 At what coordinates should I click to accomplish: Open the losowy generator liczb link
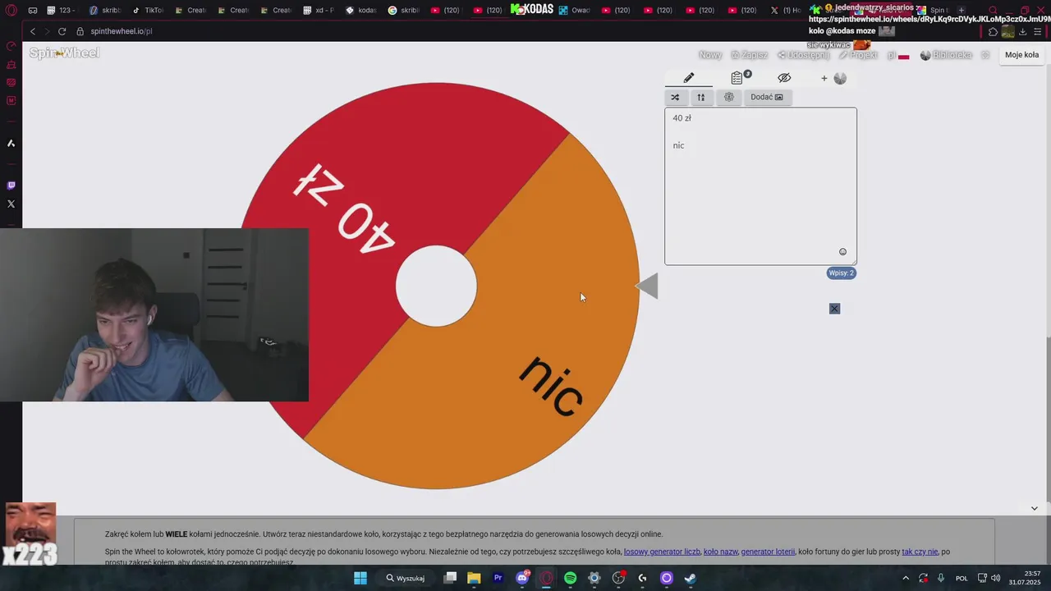[662, 552]
